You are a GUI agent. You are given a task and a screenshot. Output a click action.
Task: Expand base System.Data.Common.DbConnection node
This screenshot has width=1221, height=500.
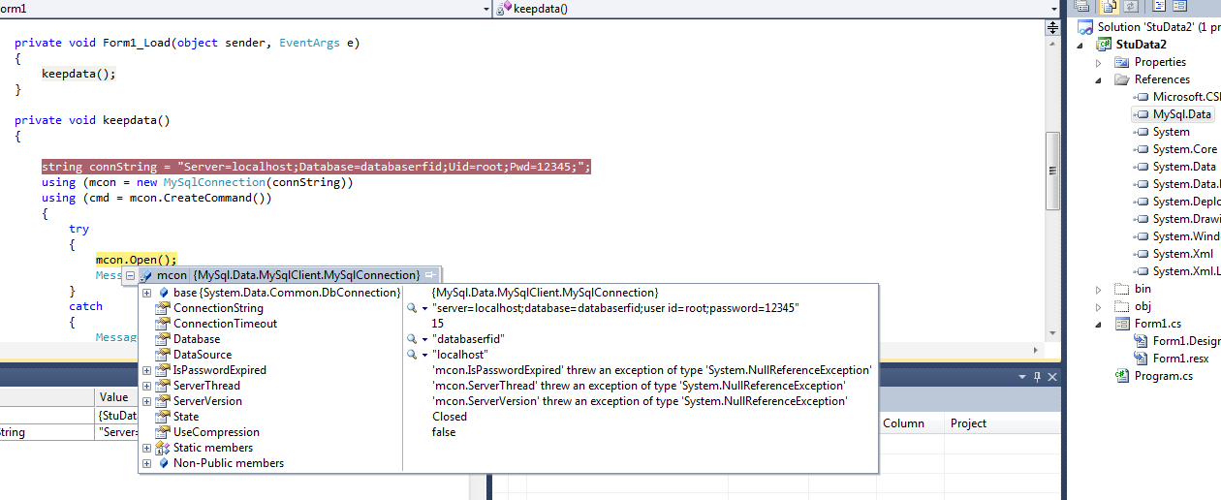146,293
